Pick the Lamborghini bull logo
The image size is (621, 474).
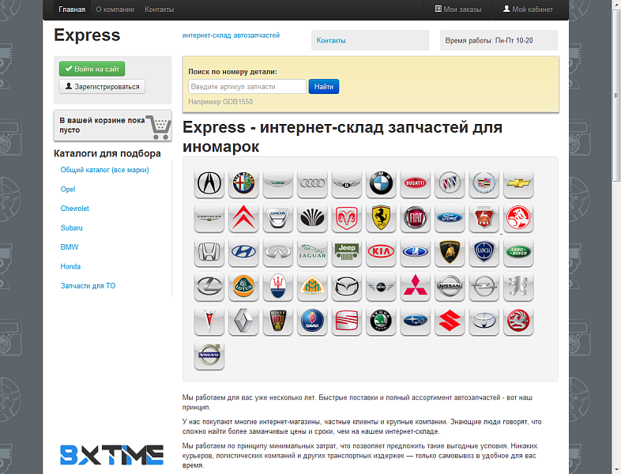click(450, 252)
